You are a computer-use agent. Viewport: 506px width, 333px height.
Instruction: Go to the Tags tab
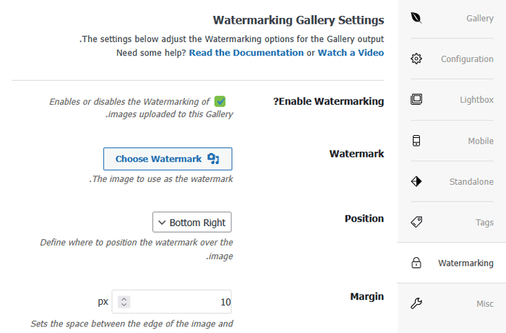pos(484,222)
